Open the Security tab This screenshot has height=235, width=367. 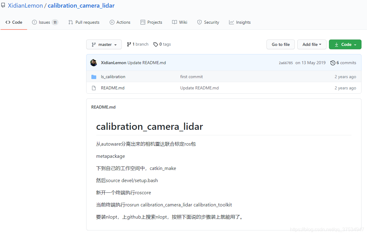(208, 22)
